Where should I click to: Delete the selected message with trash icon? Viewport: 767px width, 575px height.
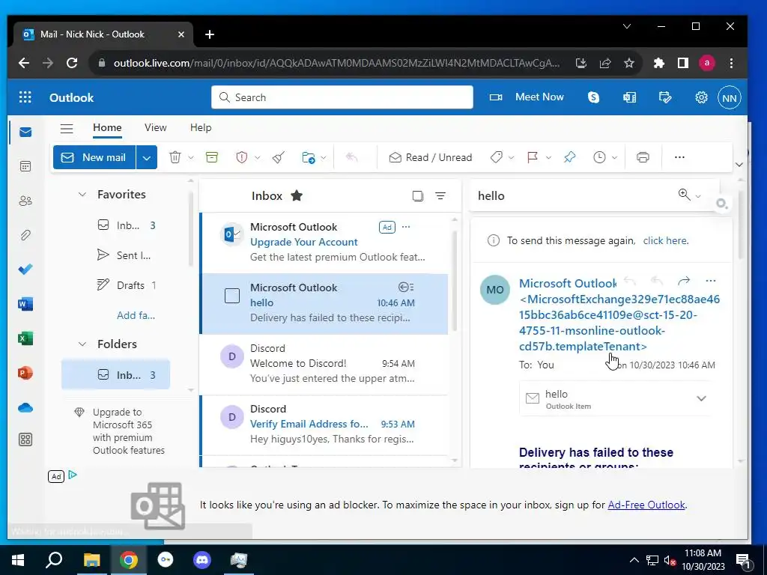pyautogui.click(x=175, y=157)
